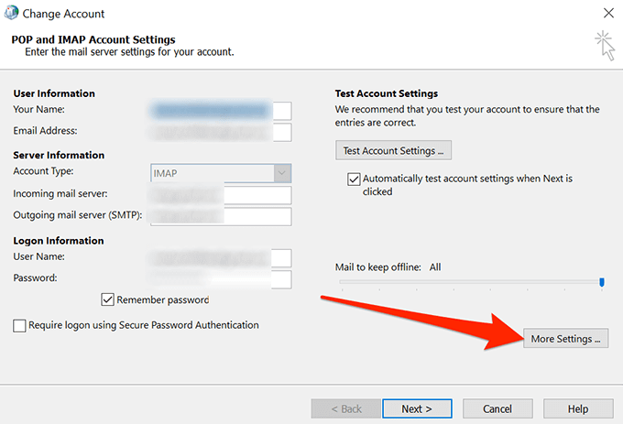Screen dimensions: 623x424
Task: Open the Account Type dropdown
Action: (282, 172)
